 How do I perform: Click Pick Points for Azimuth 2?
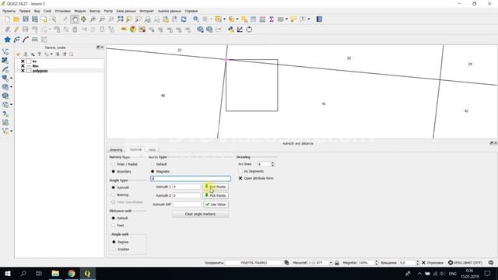[216, 195]
